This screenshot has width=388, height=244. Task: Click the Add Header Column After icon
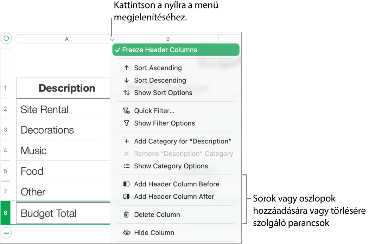pyautogui.click(x=127, y=197)
